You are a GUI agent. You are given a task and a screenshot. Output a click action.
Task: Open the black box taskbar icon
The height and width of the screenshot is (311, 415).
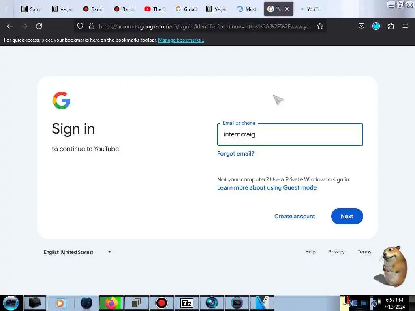click(x=35, y=303)
